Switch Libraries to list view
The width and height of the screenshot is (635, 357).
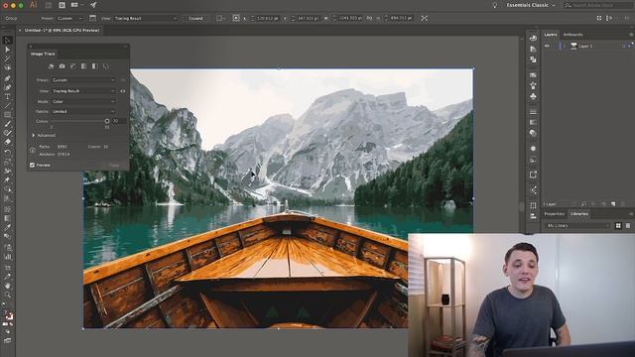pyautogui.click(x=628, y=225)
